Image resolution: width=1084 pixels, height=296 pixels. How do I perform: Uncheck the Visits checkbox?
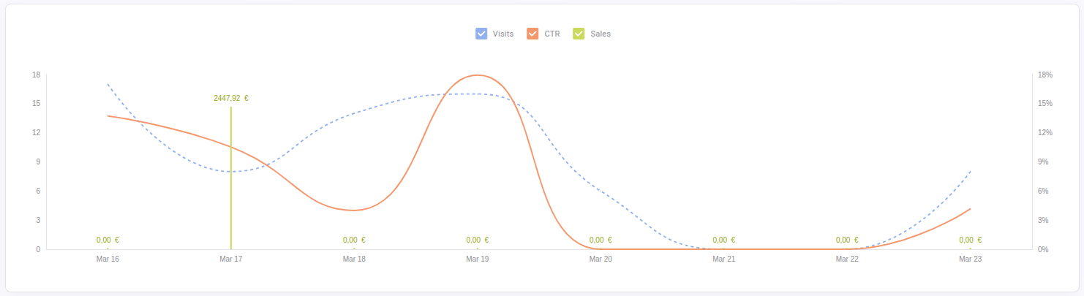[481, 34]
